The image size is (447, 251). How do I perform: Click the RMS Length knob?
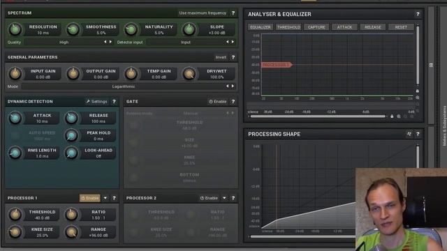point(15,153)
